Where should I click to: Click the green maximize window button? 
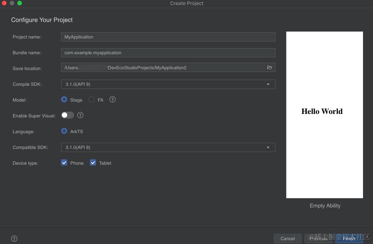pos(20,3)
